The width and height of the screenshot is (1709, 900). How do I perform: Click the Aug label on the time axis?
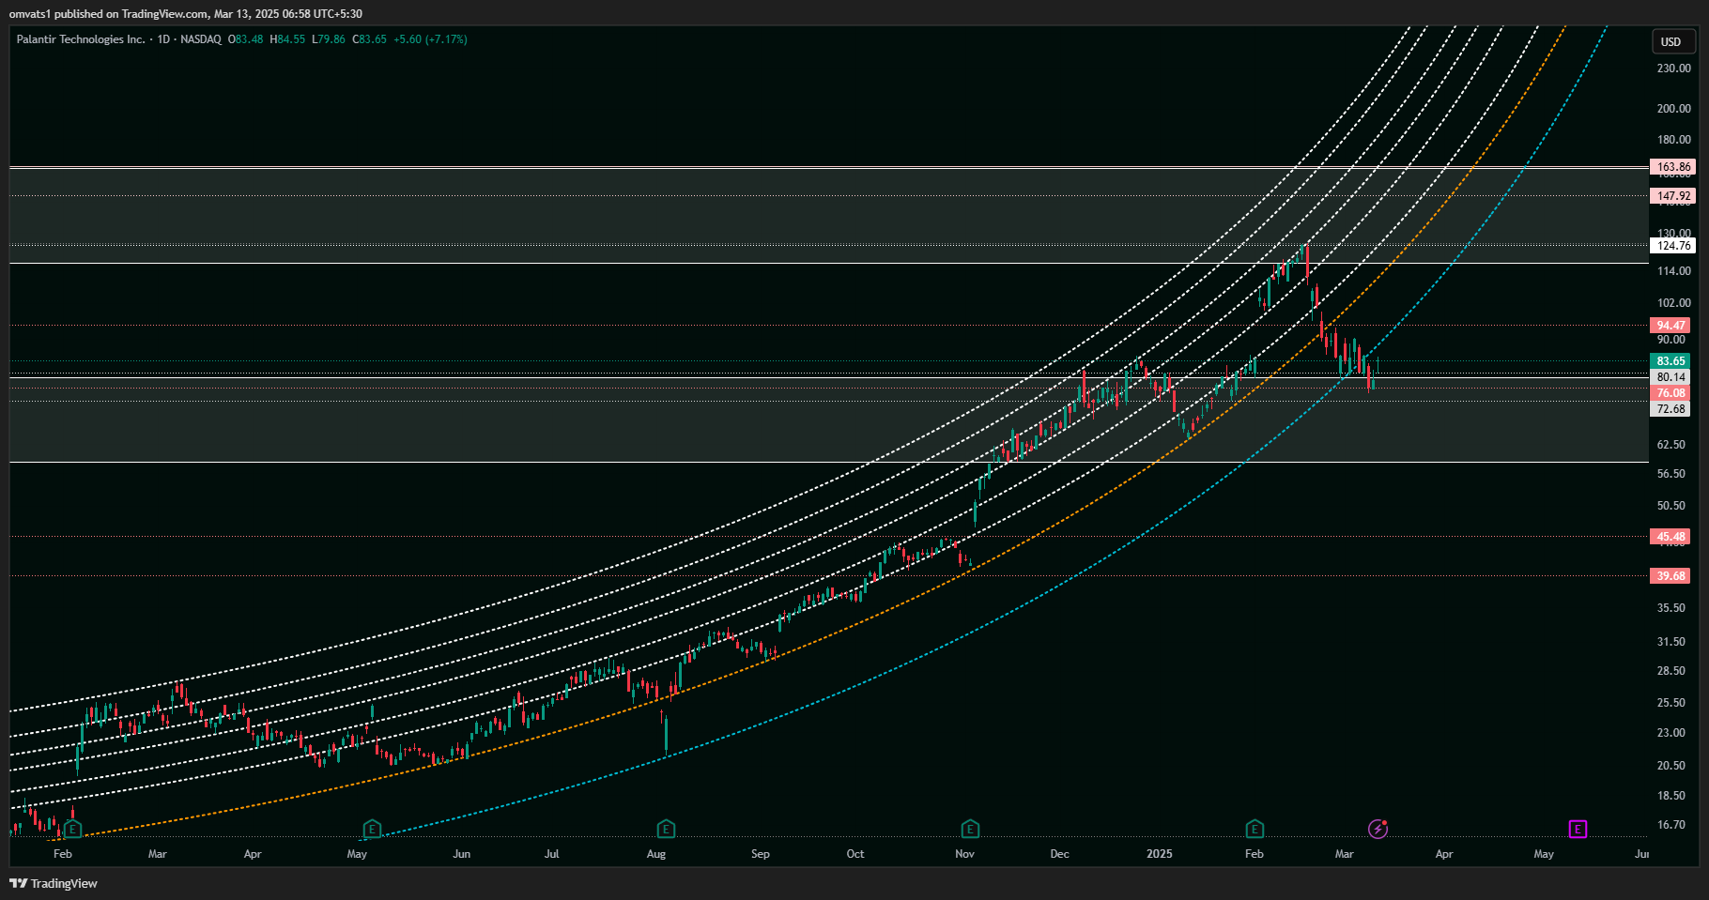(x=656, y=854)
